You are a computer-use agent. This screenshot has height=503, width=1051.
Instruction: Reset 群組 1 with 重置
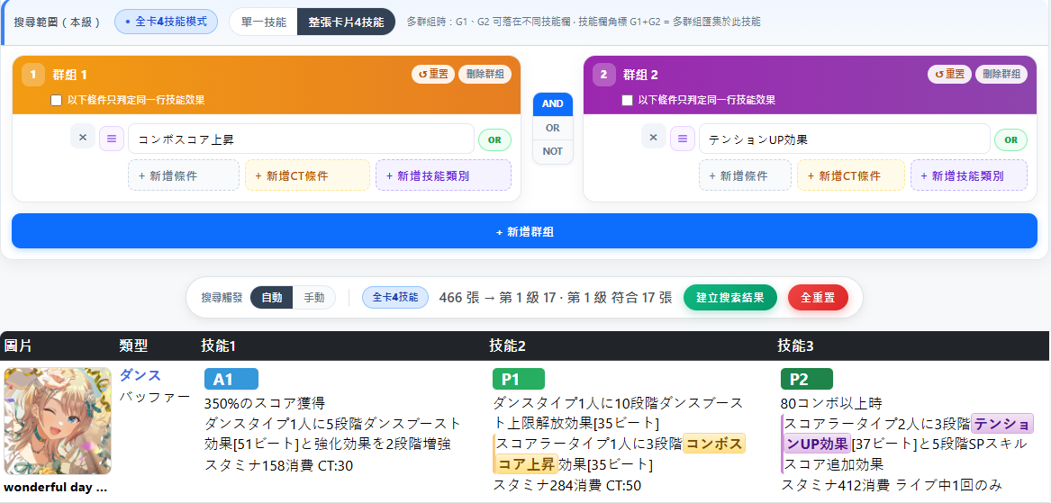(x=433, y=75)
